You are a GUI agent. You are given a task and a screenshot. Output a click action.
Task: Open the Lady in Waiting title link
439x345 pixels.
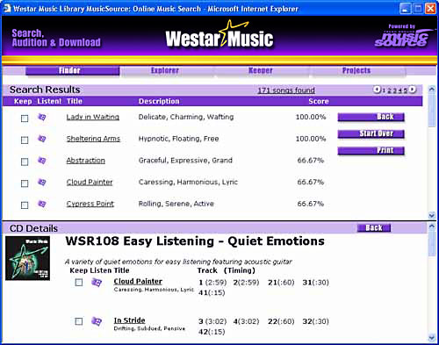tap(93, 117)
